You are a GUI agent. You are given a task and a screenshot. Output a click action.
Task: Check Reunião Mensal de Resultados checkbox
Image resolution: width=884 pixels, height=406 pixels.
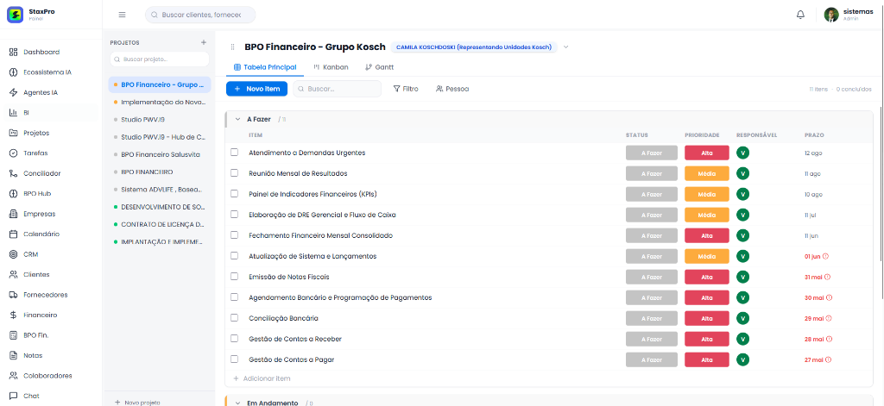235,173
